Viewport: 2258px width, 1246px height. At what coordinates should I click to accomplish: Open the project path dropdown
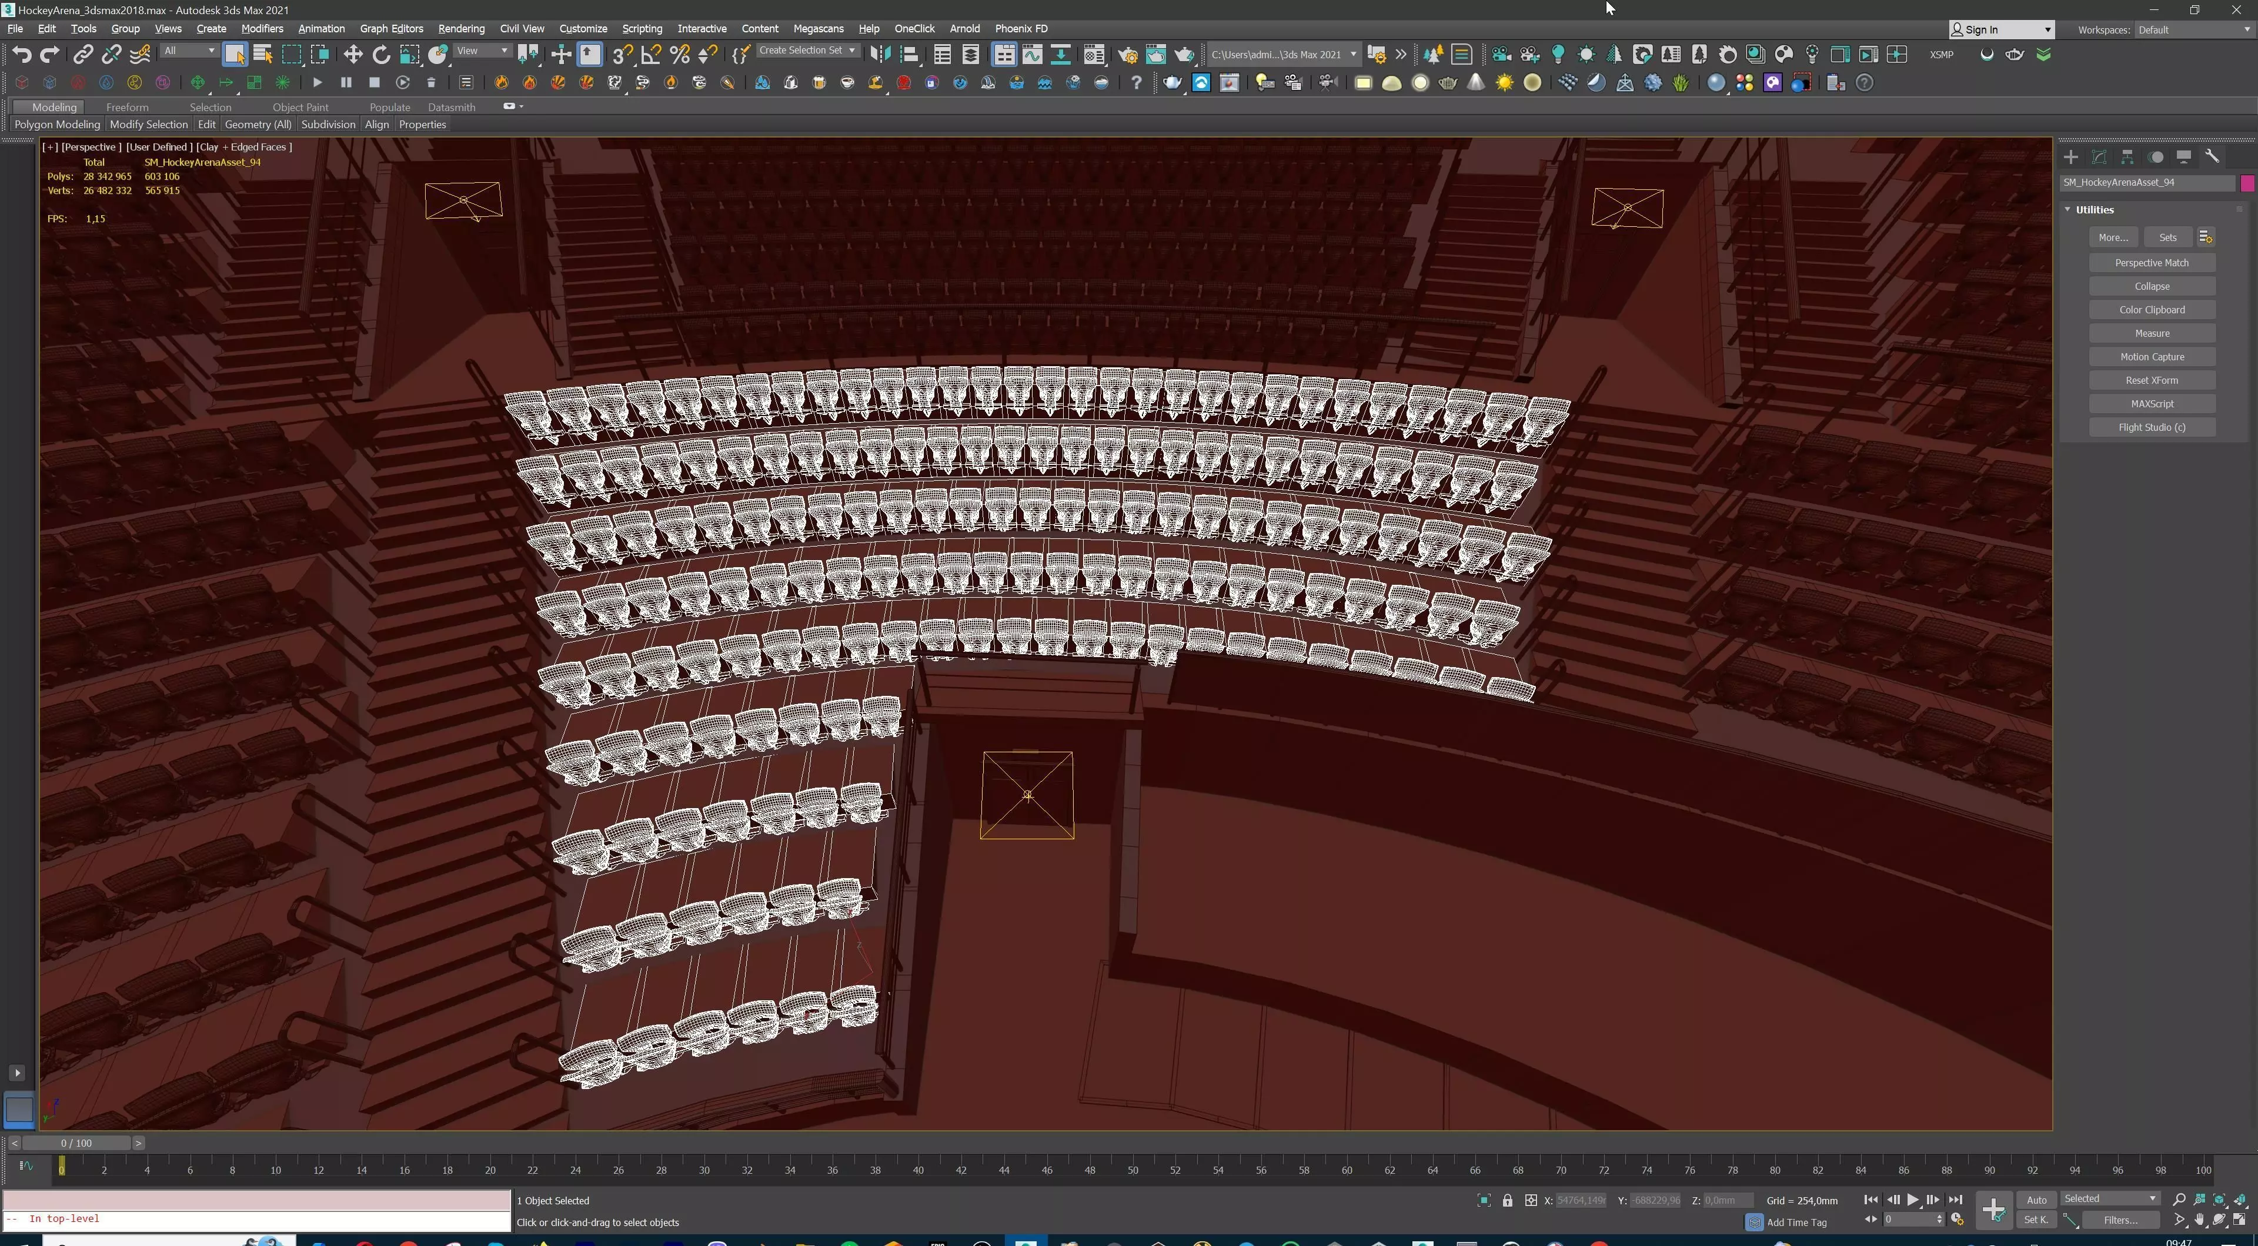click(1283, 54)
